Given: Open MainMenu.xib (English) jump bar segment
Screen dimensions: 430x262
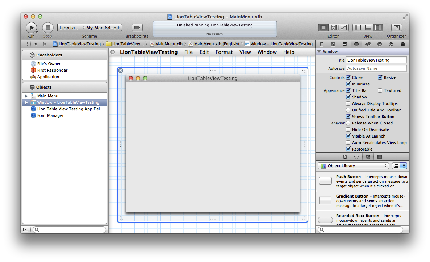Looking at the screenshot, I should pyautogui.click(x=214, y=44).
